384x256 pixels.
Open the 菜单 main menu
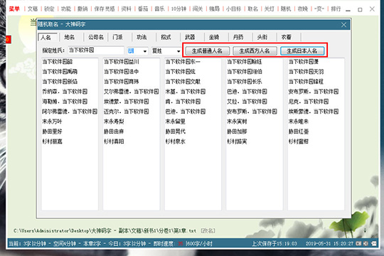coord(14,9)
